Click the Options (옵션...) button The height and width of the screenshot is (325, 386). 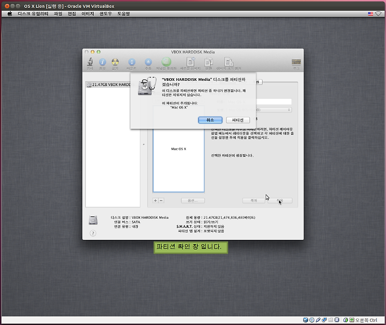pos(193,201)
